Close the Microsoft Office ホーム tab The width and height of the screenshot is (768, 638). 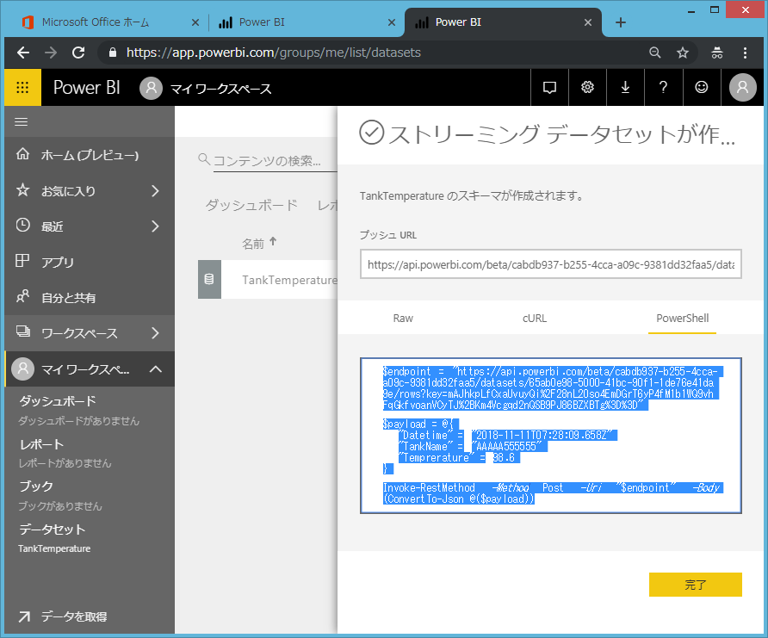(x=195, y=22)
